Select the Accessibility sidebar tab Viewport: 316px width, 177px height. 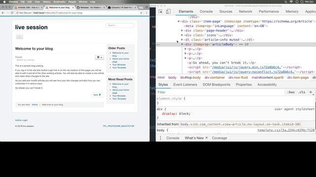tap(267, 85)
